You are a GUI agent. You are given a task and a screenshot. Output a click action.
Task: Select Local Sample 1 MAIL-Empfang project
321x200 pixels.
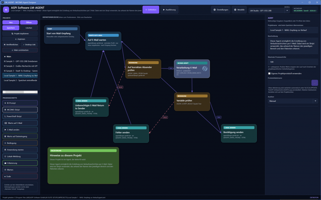[20, 75]
